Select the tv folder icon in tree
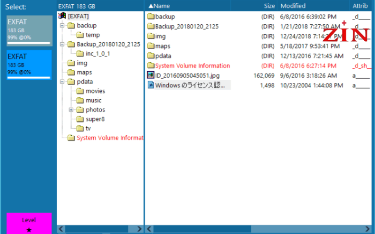 (x=80, y=128)
